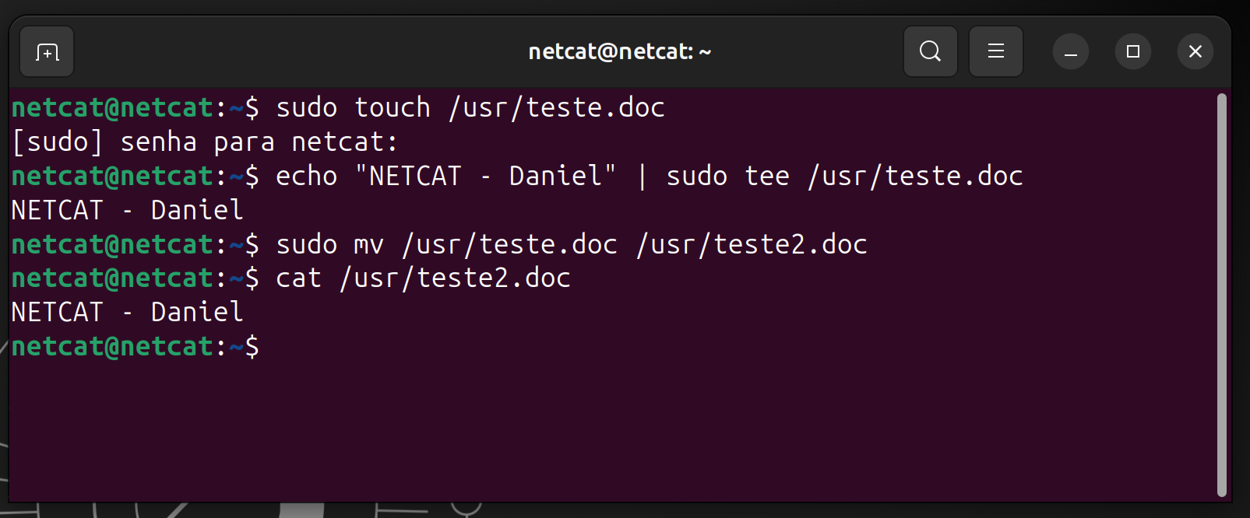The width and height of the screenshot is (1250, 518).
Task: Click the first 'NETCAT - Daniel' output line
Action: click(x=128, y=210)
